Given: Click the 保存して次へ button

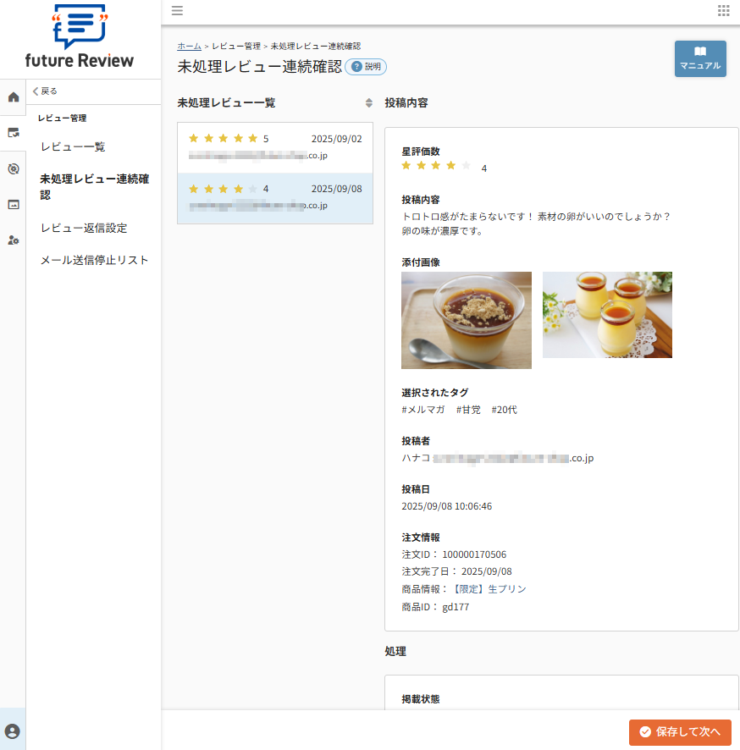Looking at the screenshot, I should point(679,731).
